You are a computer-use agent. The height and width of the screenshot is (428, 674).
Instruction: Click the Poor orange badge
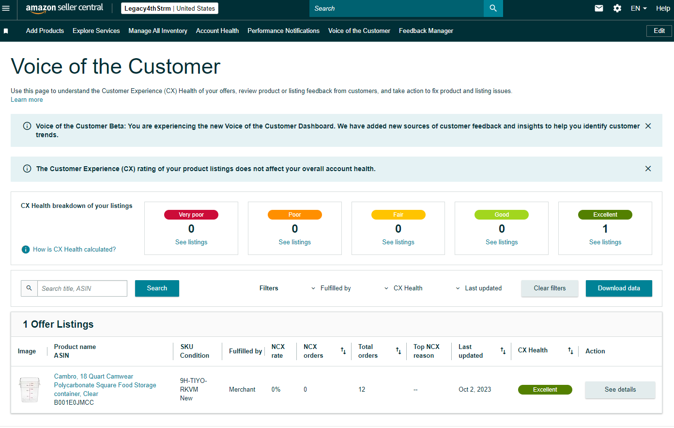click(295, 215)
